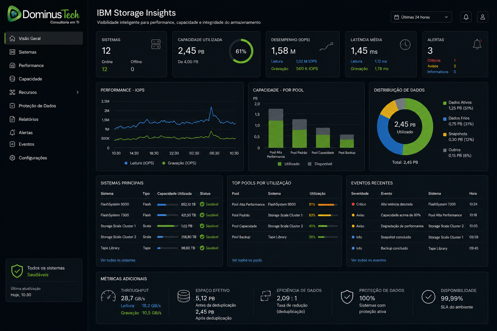Click the calendar icon in the period selector
Screen dimensions: 497x331
pyautogui.click(x=396, y=17)
